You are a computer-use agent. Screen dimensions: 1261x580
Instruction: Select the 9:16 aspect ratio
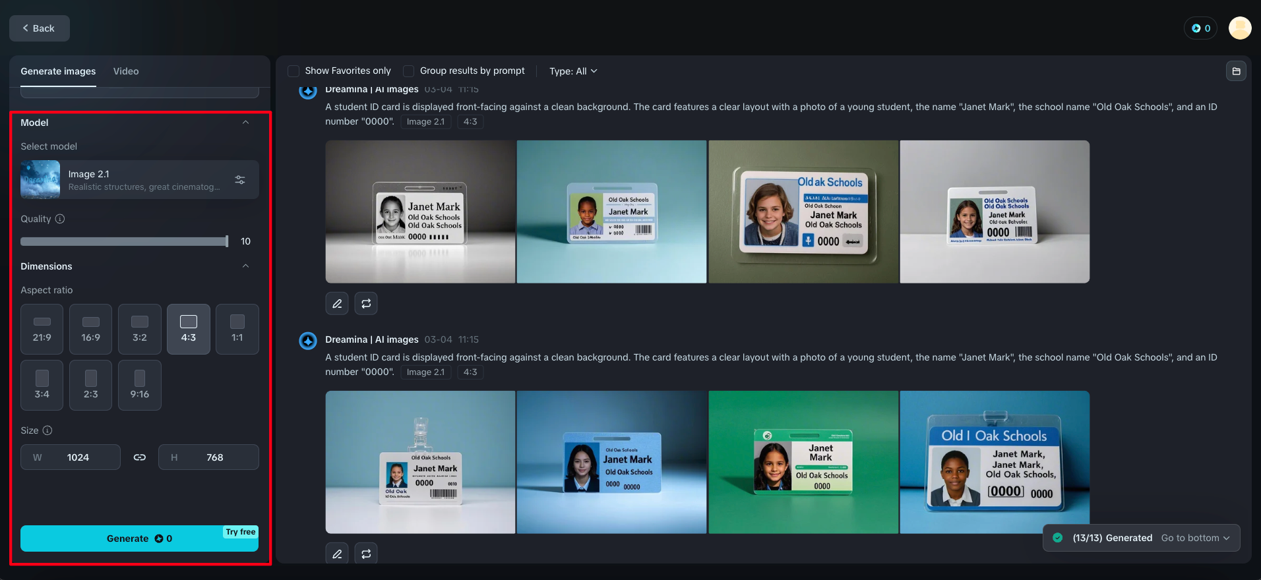pos(140,386)
